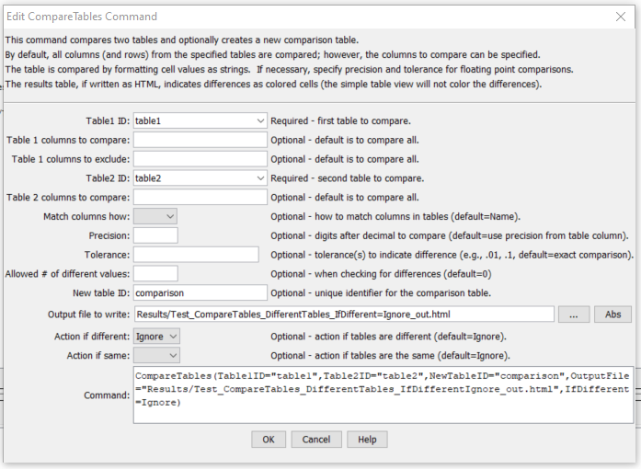Click the Table 1 columns to compare field

click(x=200, y=140)
